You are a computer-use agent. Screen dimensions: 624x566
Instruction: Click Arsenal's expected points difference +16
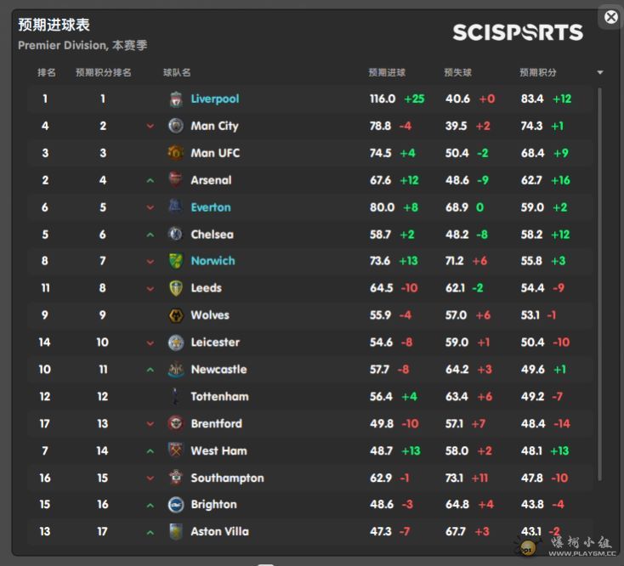[x=561, y=180]
